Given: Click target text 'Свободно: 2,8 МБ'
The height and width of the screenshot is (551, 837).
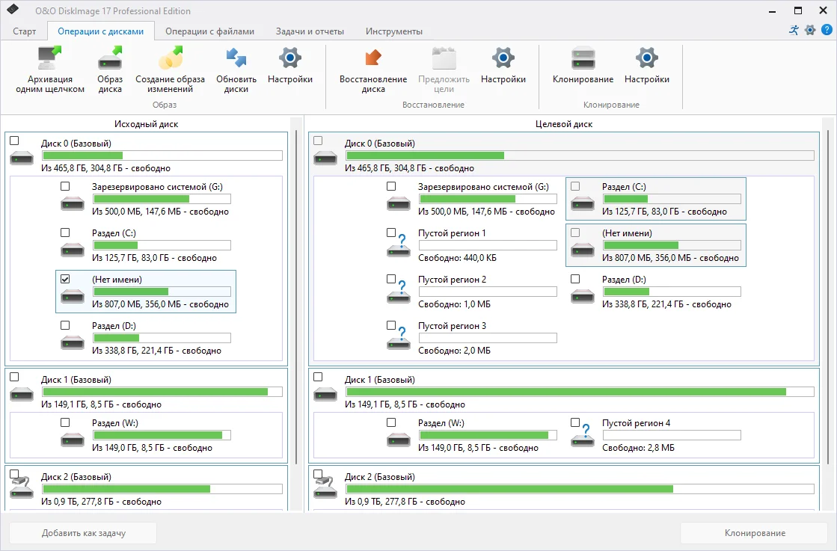Looking at the screenshot, I should [639, 448].
